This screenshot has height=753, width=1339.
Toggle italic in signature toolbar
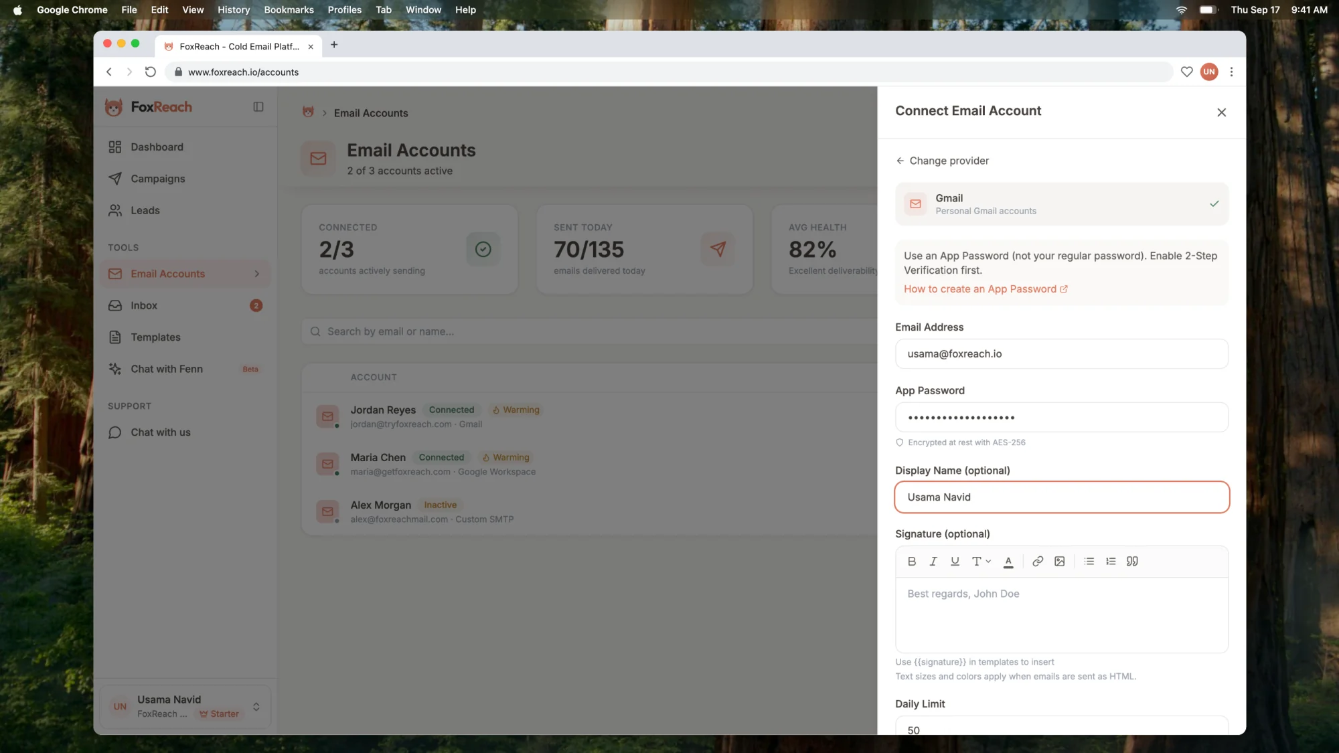pos(933,562)
